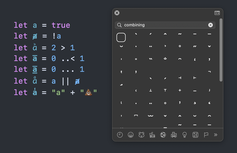Click the search field containing 'combining'

click(x=165, y=25)
